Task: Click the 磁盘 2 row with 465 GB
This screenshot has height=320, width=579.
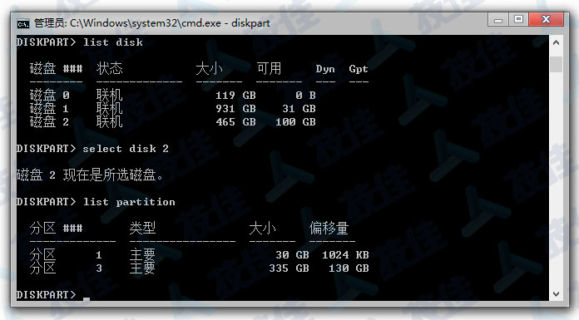Action: (x=173, y=122)
